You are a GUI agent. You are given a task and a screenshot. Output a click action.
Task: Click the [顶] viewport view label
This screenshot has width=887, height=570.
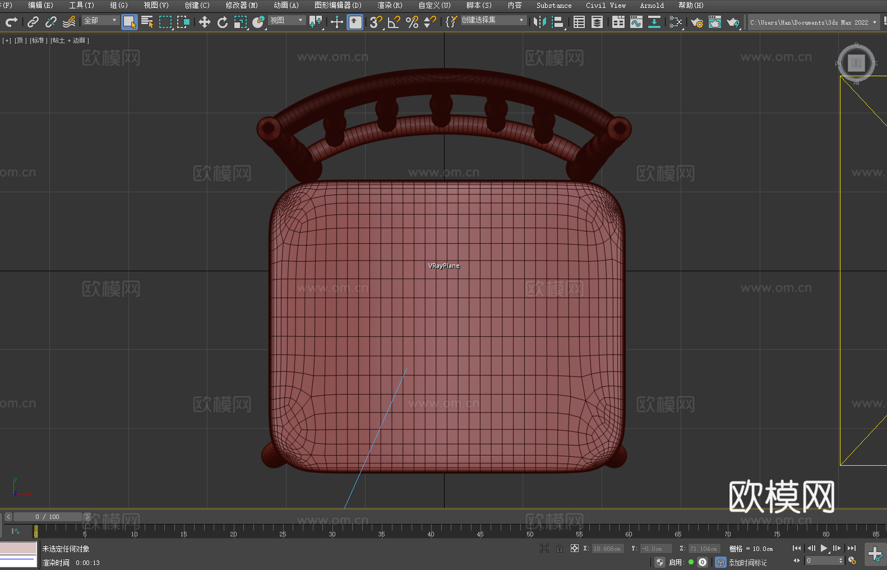click(x=21, y=40)
